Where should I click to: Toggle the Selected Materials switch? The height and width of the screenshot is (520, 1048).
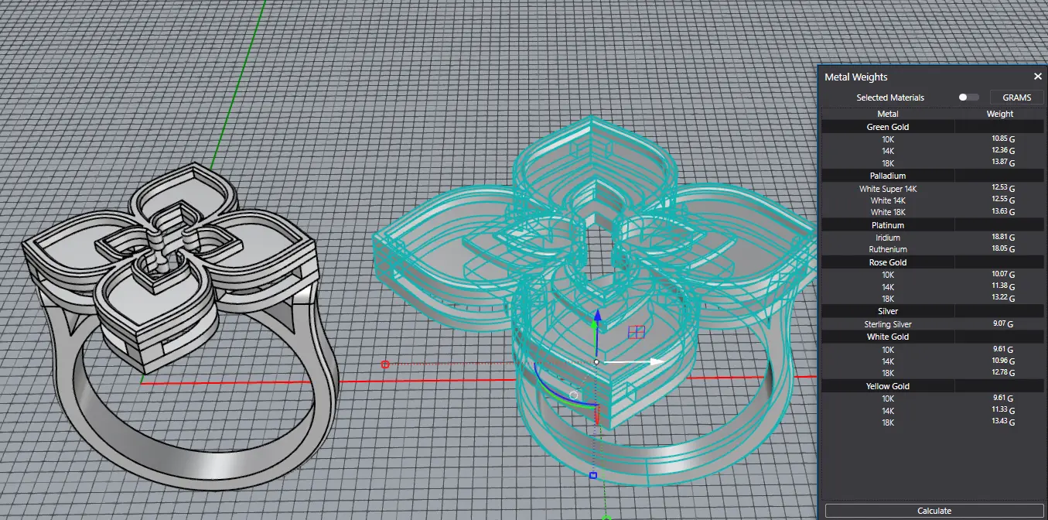pyautogui.click(x=968, y=97)
